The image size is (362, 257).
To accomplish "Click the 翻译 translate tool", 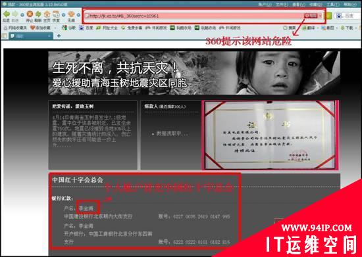I will tap(309, 28).
